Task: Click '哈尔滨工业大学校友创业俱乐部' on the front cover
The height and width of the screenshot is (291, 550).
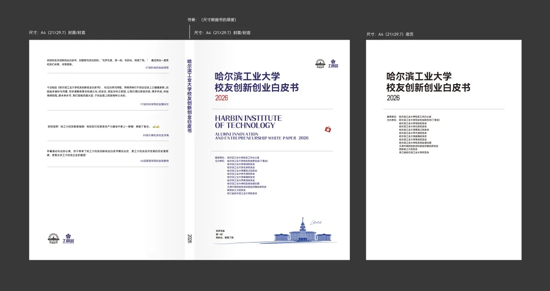Action: pos(243,183)
